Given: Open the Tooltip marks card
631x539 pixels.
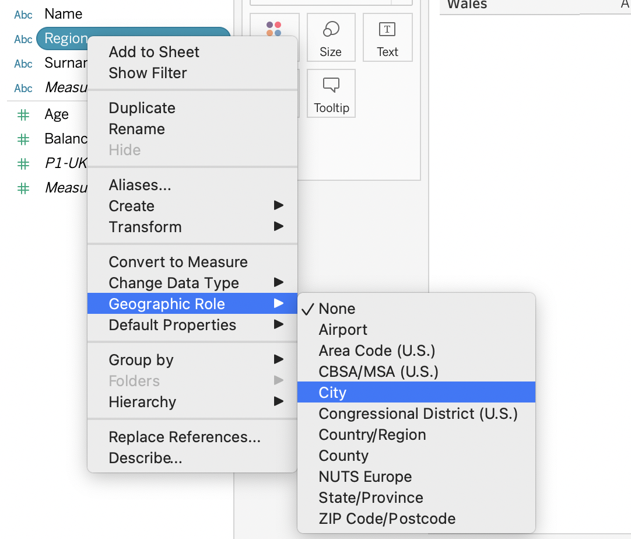Looking at the screenshot, I should pyautogui.click(x=331, y=93).
